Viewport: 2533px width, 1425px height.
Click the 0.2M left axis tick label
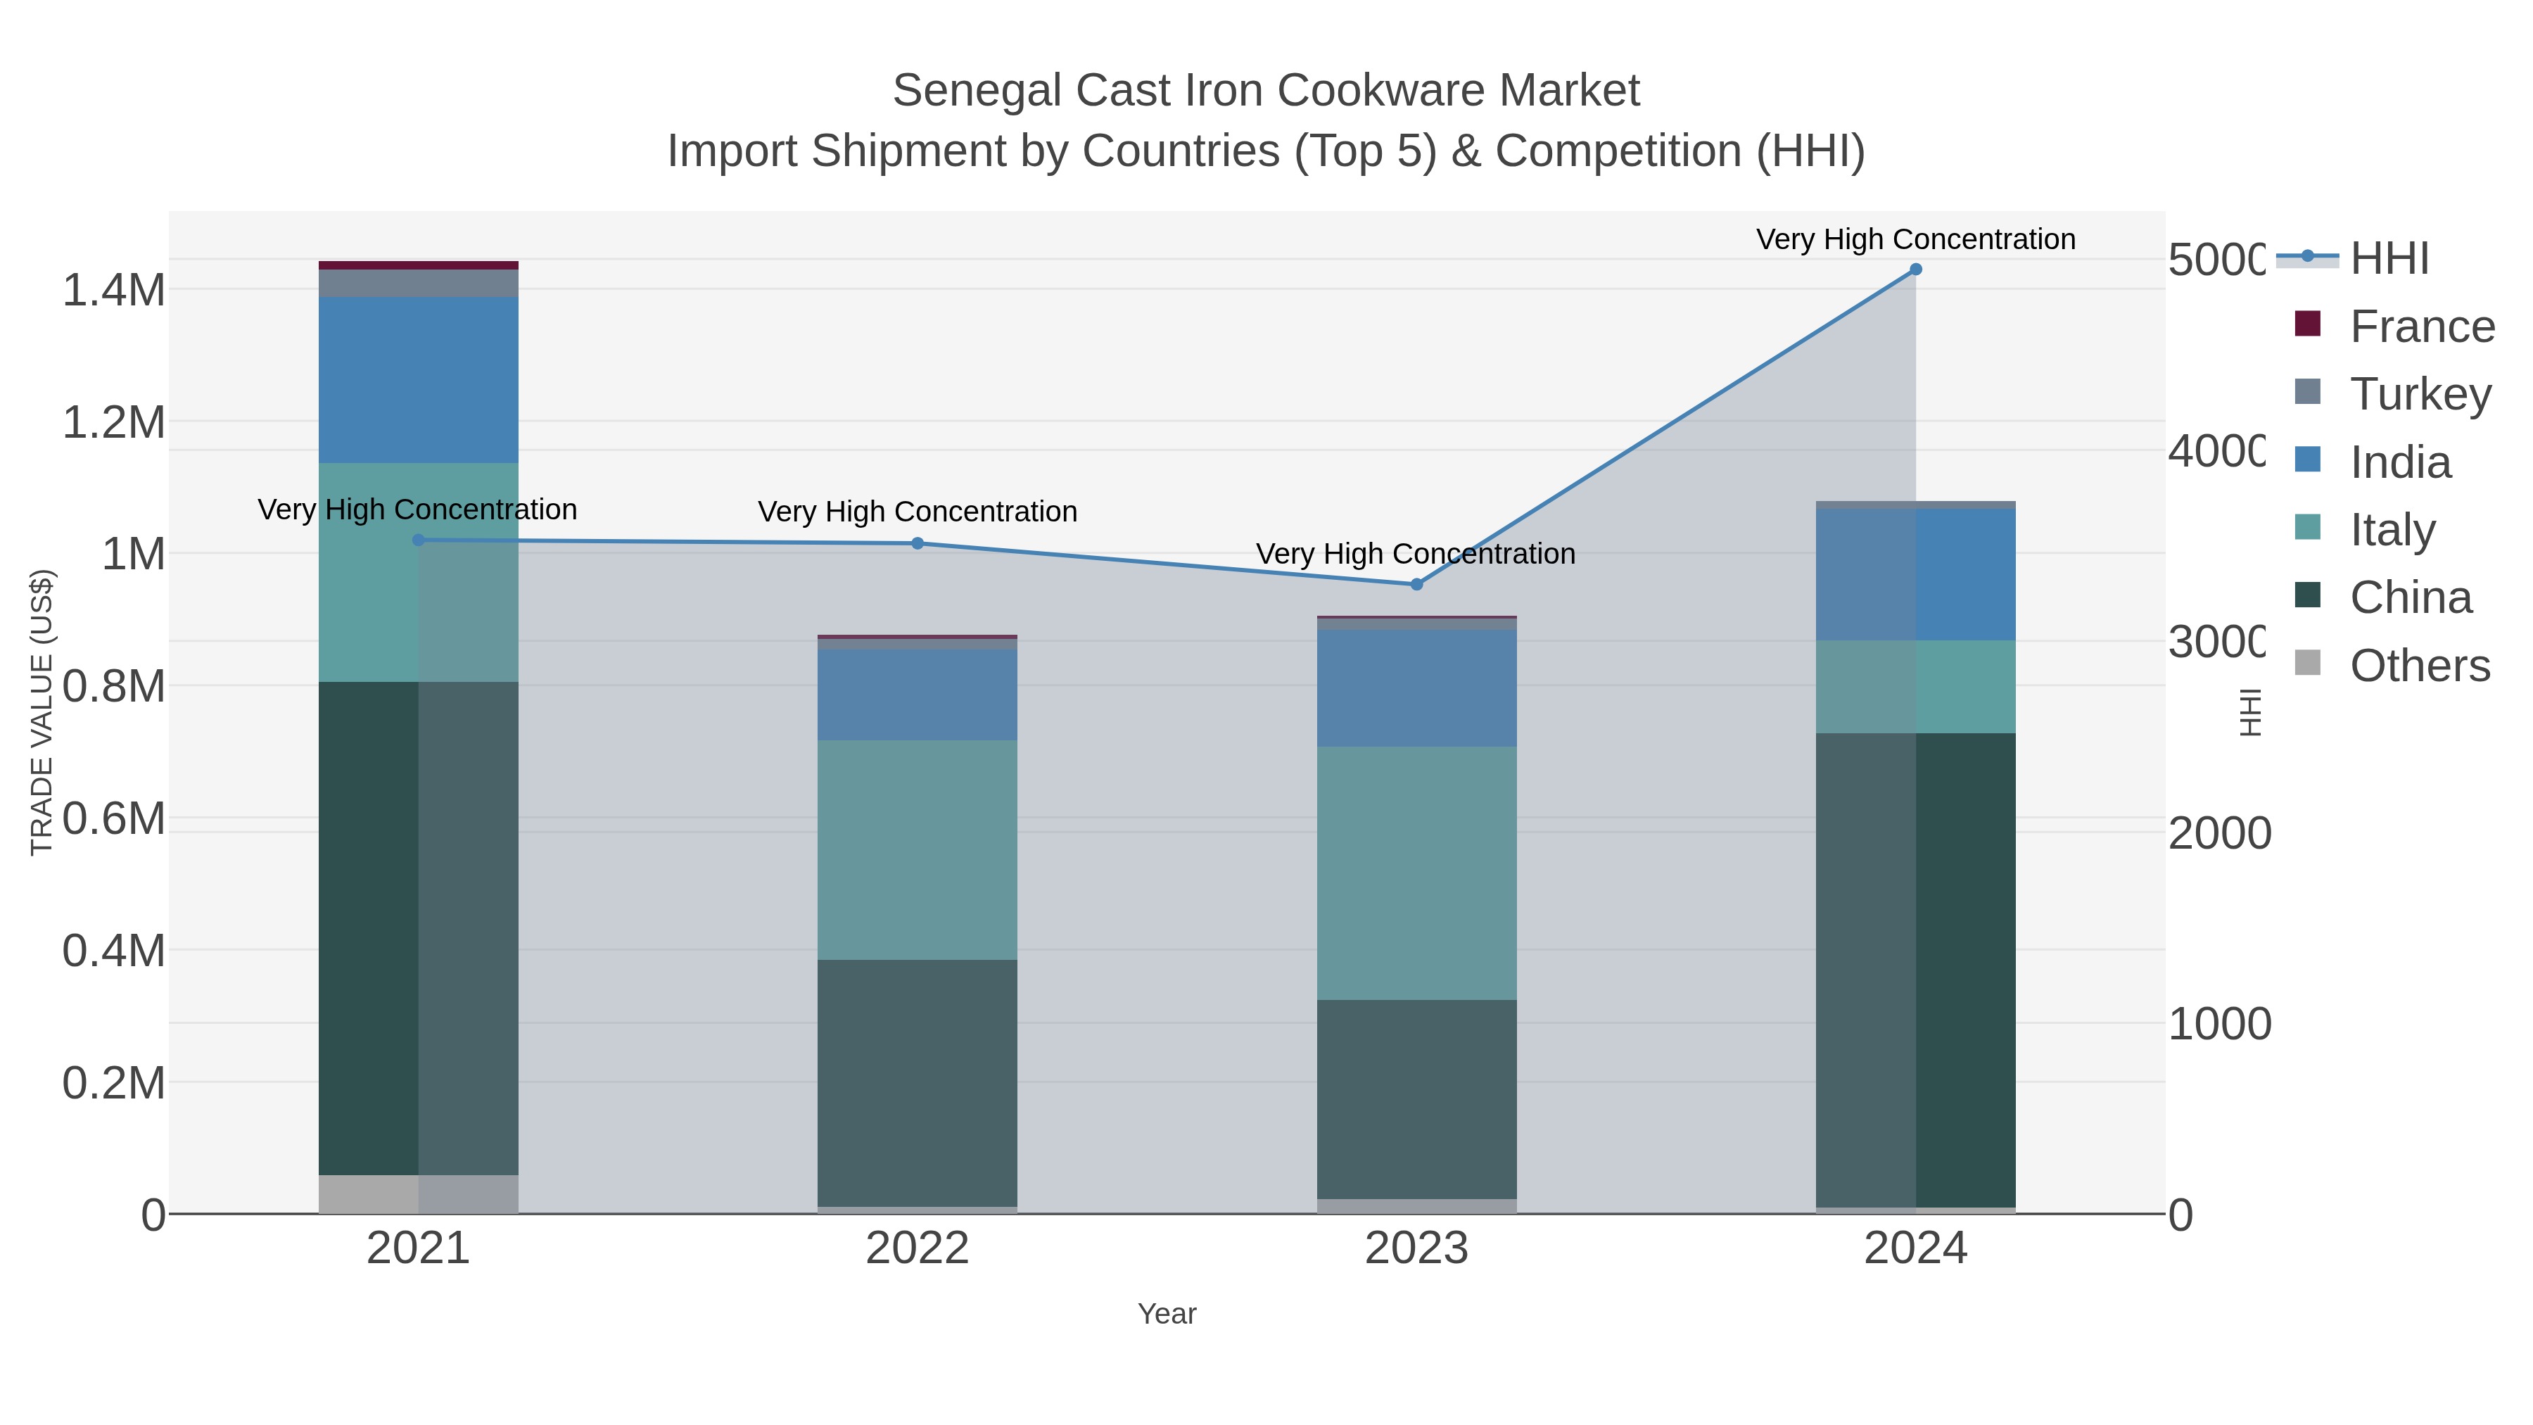click(x=114, y=1083)
